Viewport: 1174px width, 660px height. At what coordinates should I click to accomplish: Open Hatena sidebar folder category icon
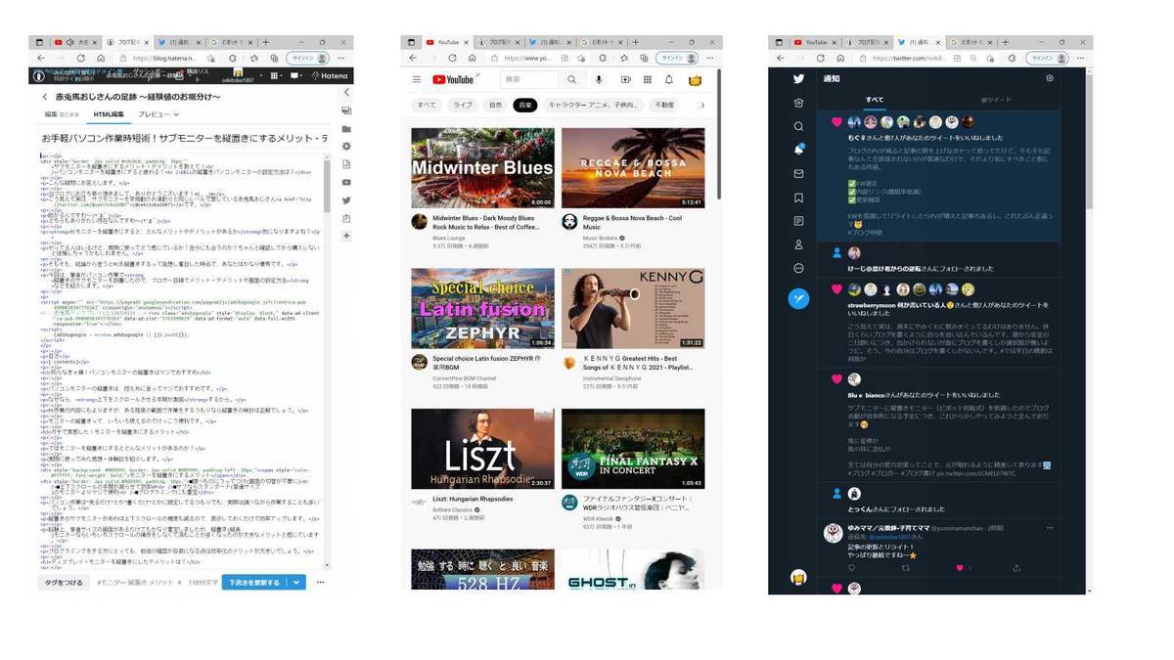click(346, 128)
